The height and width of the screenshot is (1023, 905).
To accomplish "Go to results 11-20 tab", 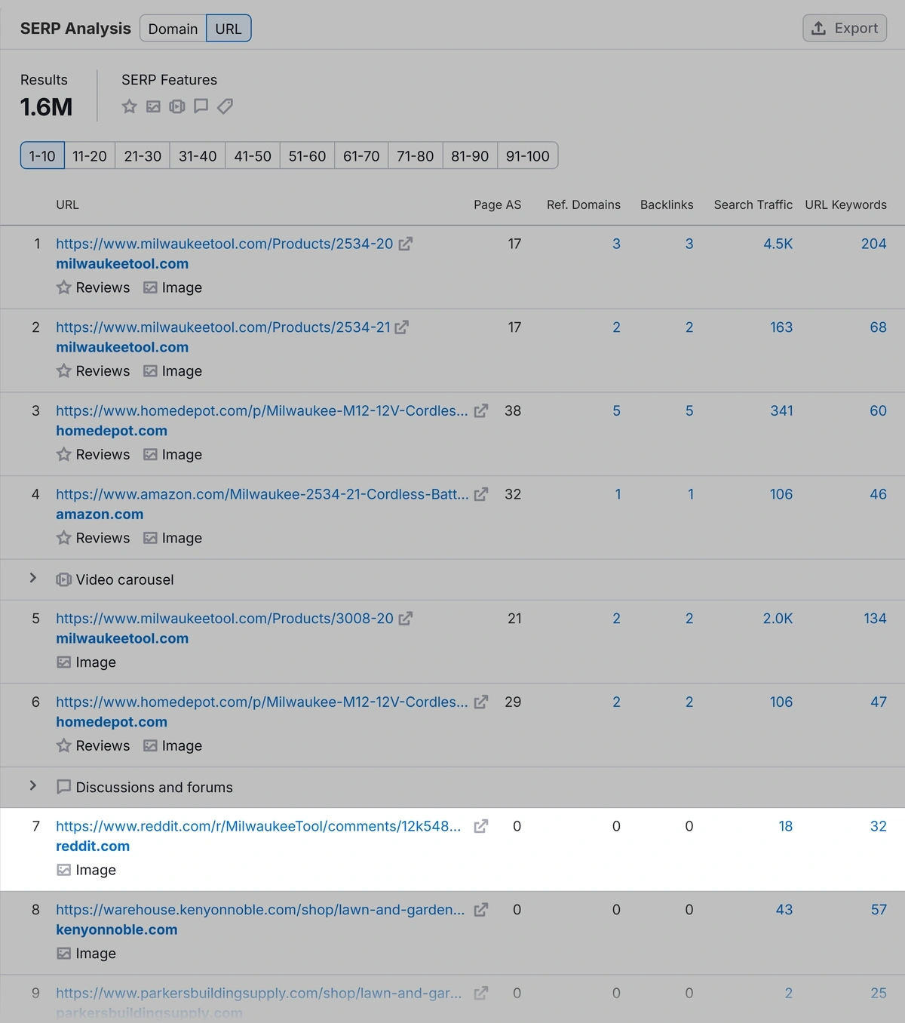I will point(90,155).
